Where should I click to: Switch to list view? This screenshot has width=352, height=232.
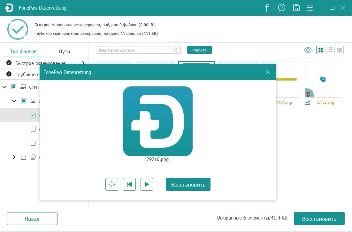point(330,50)
